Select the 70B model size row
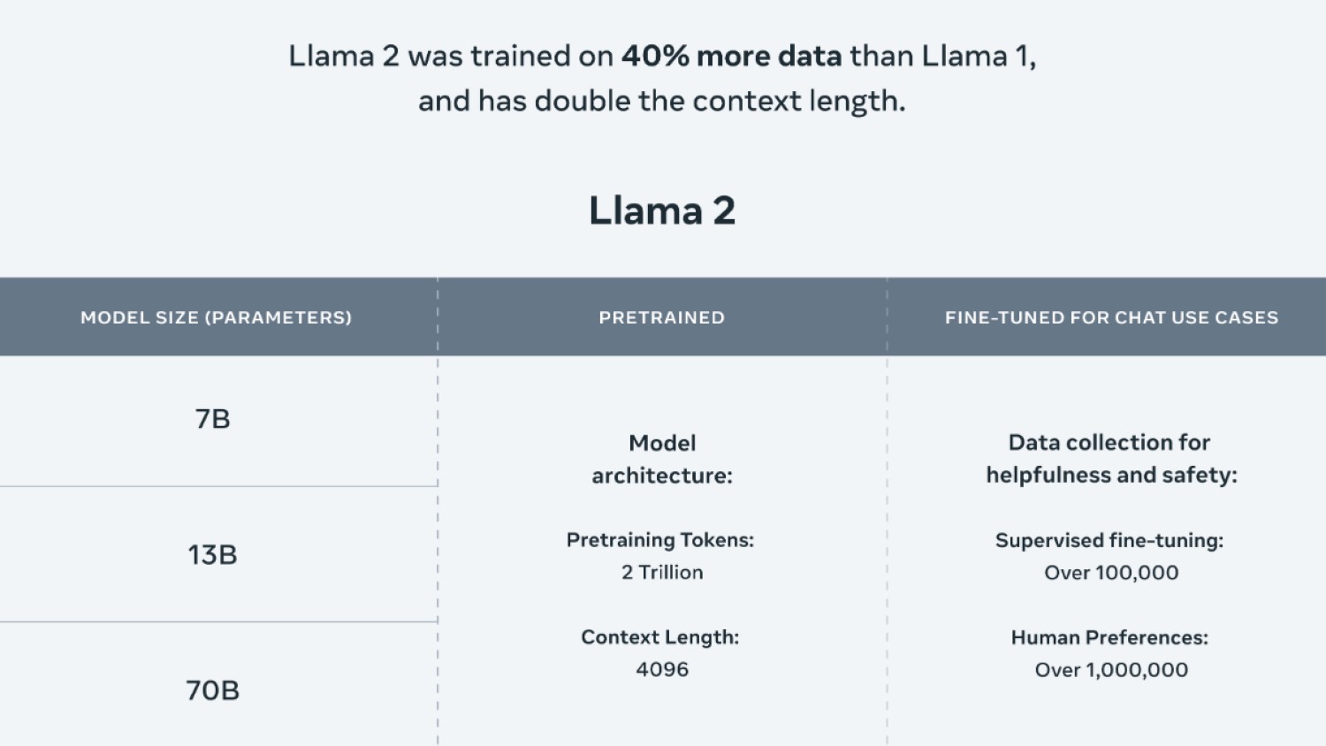Image resolution: width=1326 pixels, height=746 pixels. [218, 684]
